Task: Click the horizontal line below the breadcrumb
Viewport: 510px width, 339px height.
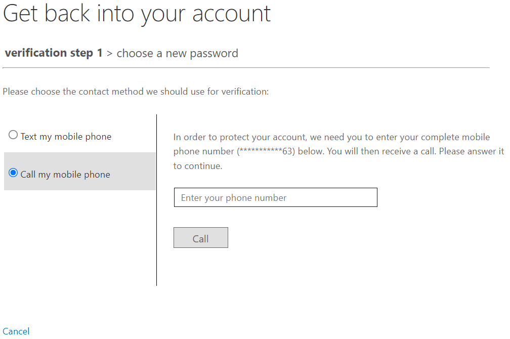Action: click(246, 68)
